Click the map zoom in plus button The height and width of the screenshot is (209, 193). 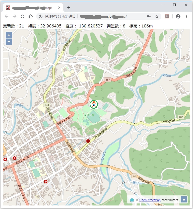[9, 35]
